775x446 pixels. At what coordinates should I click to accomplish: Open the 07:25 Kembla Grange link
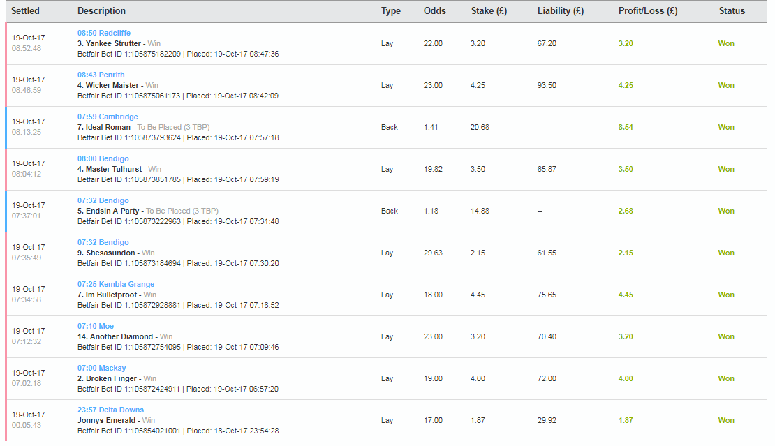pyautogui.click(x=116, y=284)
